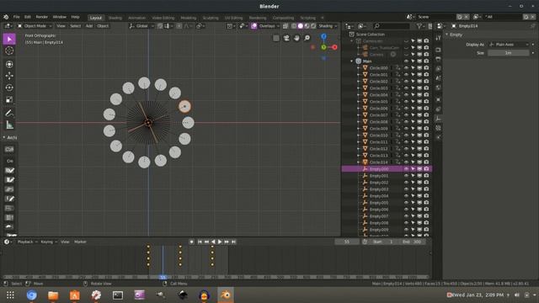
Task: Open Chromium browser in the taskbar
Action: point(32,295)
